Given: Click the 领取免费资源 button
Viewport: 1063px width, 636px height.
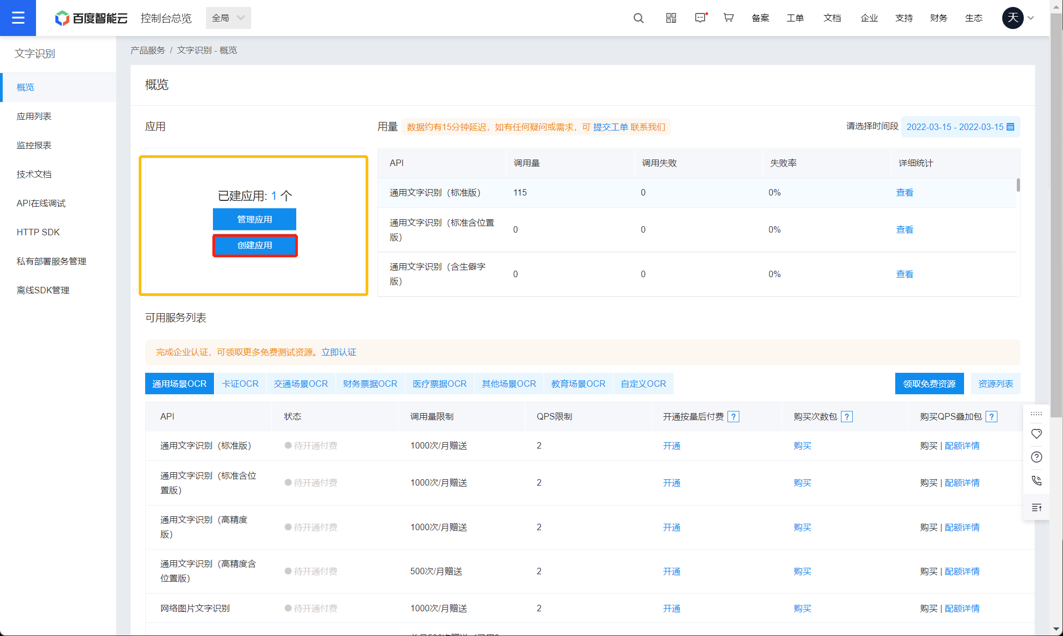Looking at the screenshot, I should pos(929,383).
